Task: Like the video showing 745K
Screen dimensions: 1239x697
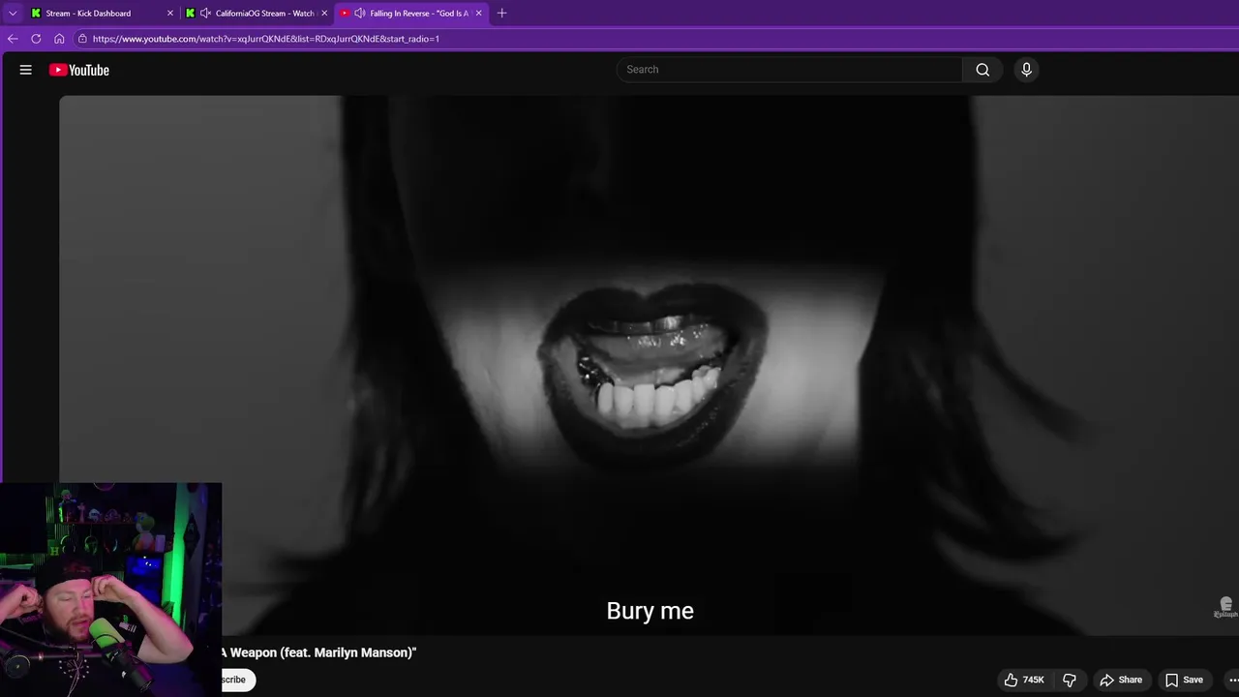Action: (x=1024, y=680)
